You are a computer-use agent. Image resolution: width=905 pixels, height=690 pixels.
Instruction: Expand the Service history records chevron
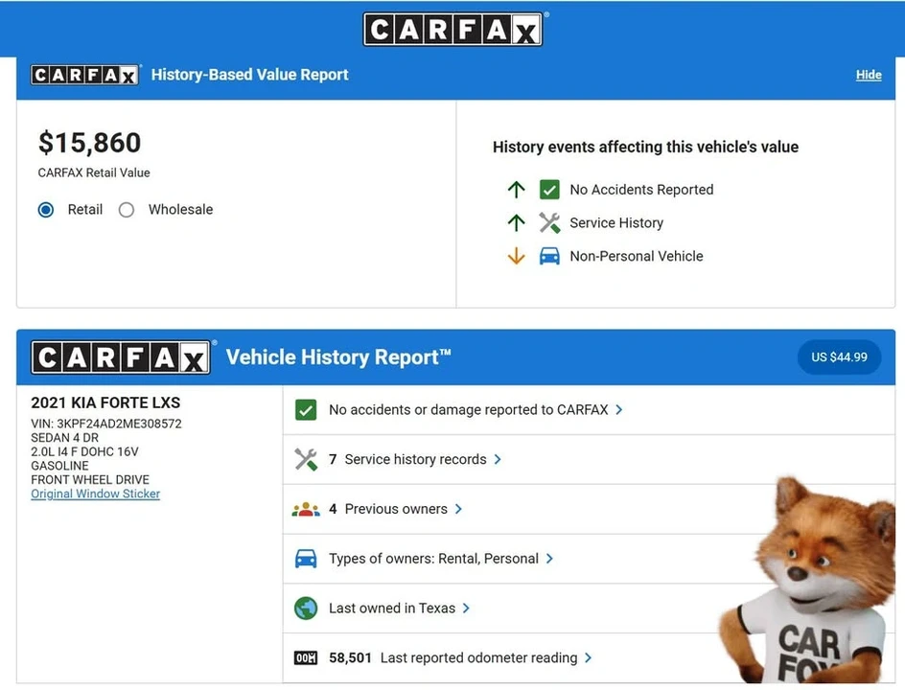coord(498,459)
